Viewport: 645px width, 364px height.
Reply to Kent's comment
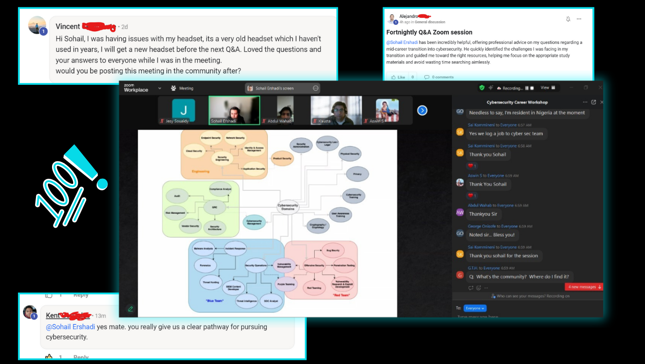pyautogui.click(x=81, y=357)
